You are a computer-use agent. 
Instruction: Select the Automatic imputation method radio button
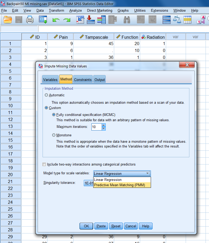click(47, 95)
